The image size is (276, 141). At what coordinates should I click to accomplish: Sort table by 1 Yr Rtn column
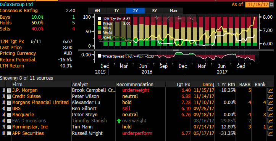[x=225, y=84]
